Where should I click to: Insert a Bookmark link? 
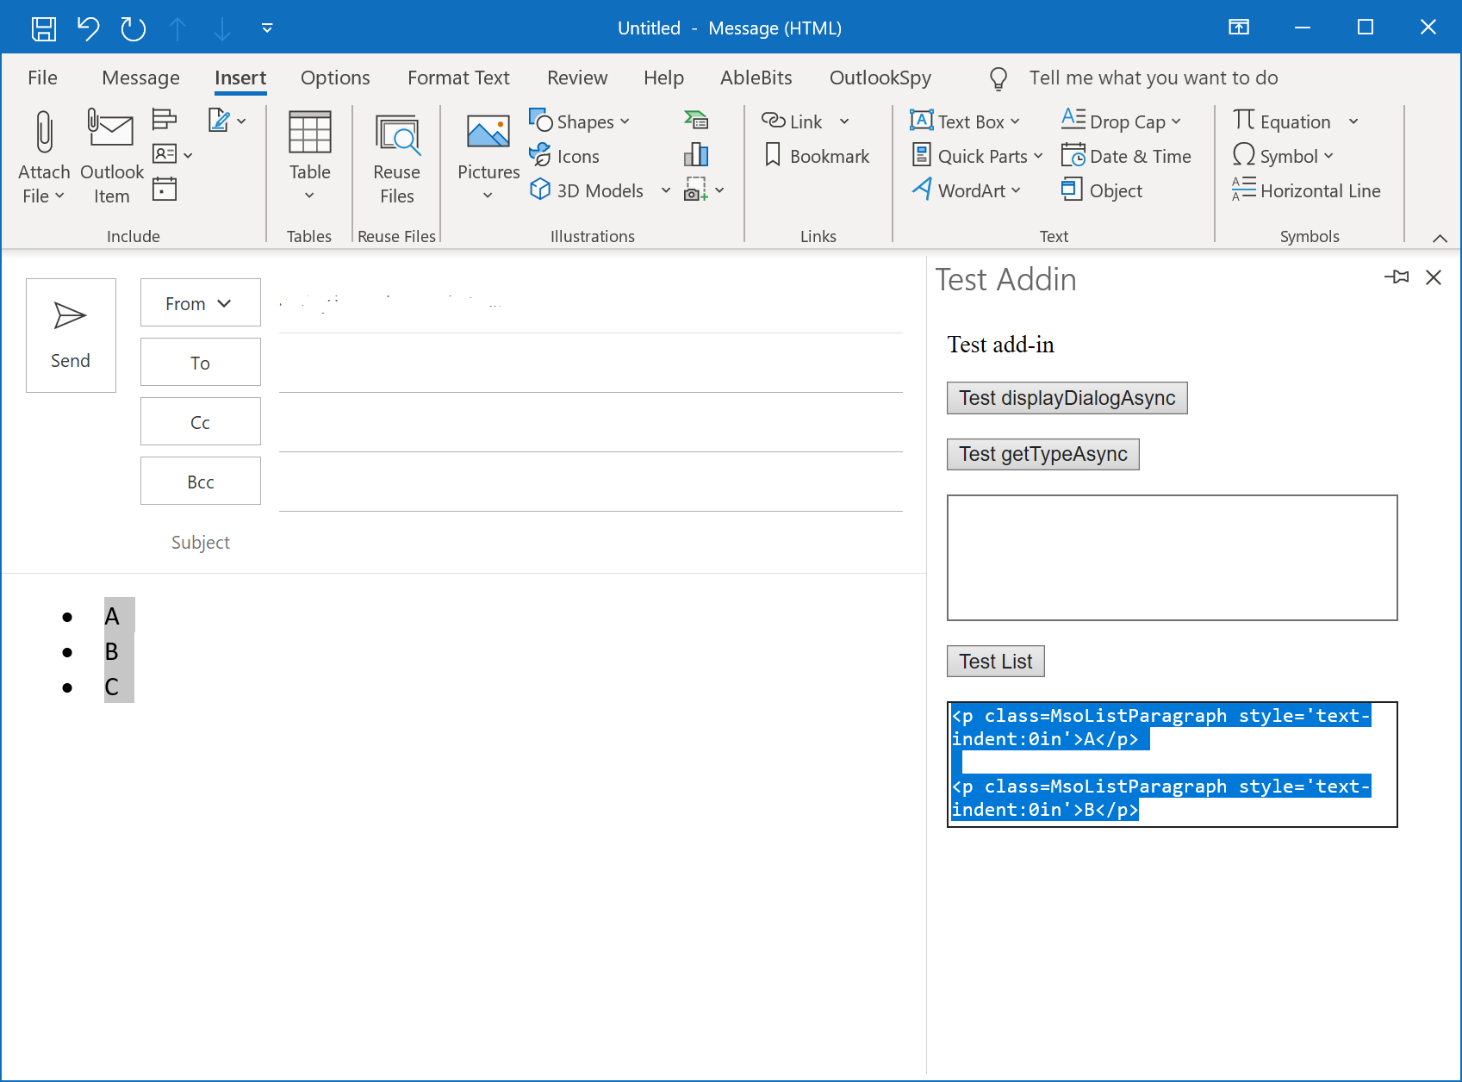pos(817,156)
